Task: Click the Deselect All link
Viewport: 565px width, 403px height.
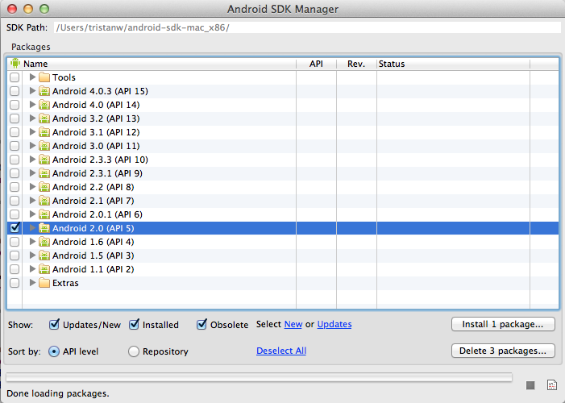Action: click(281, 351)
